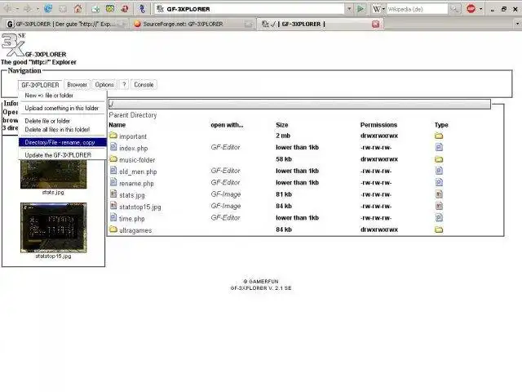Click the file icon beside index.php

[x=113, y=147]
